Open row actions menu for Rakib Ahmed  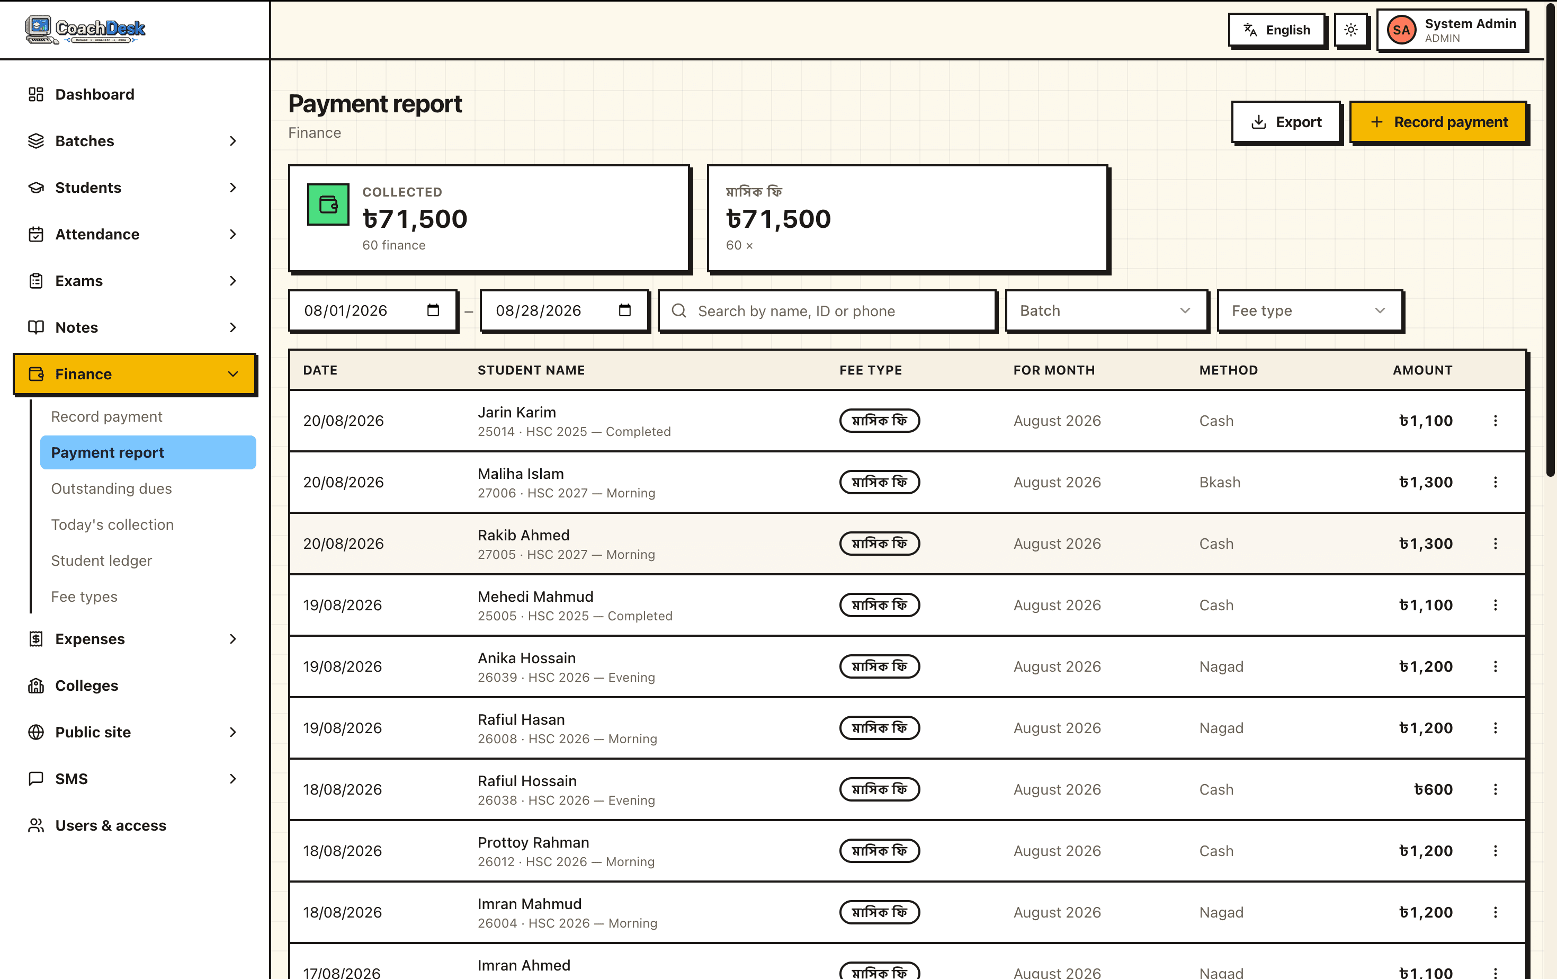pos(1495,544)
